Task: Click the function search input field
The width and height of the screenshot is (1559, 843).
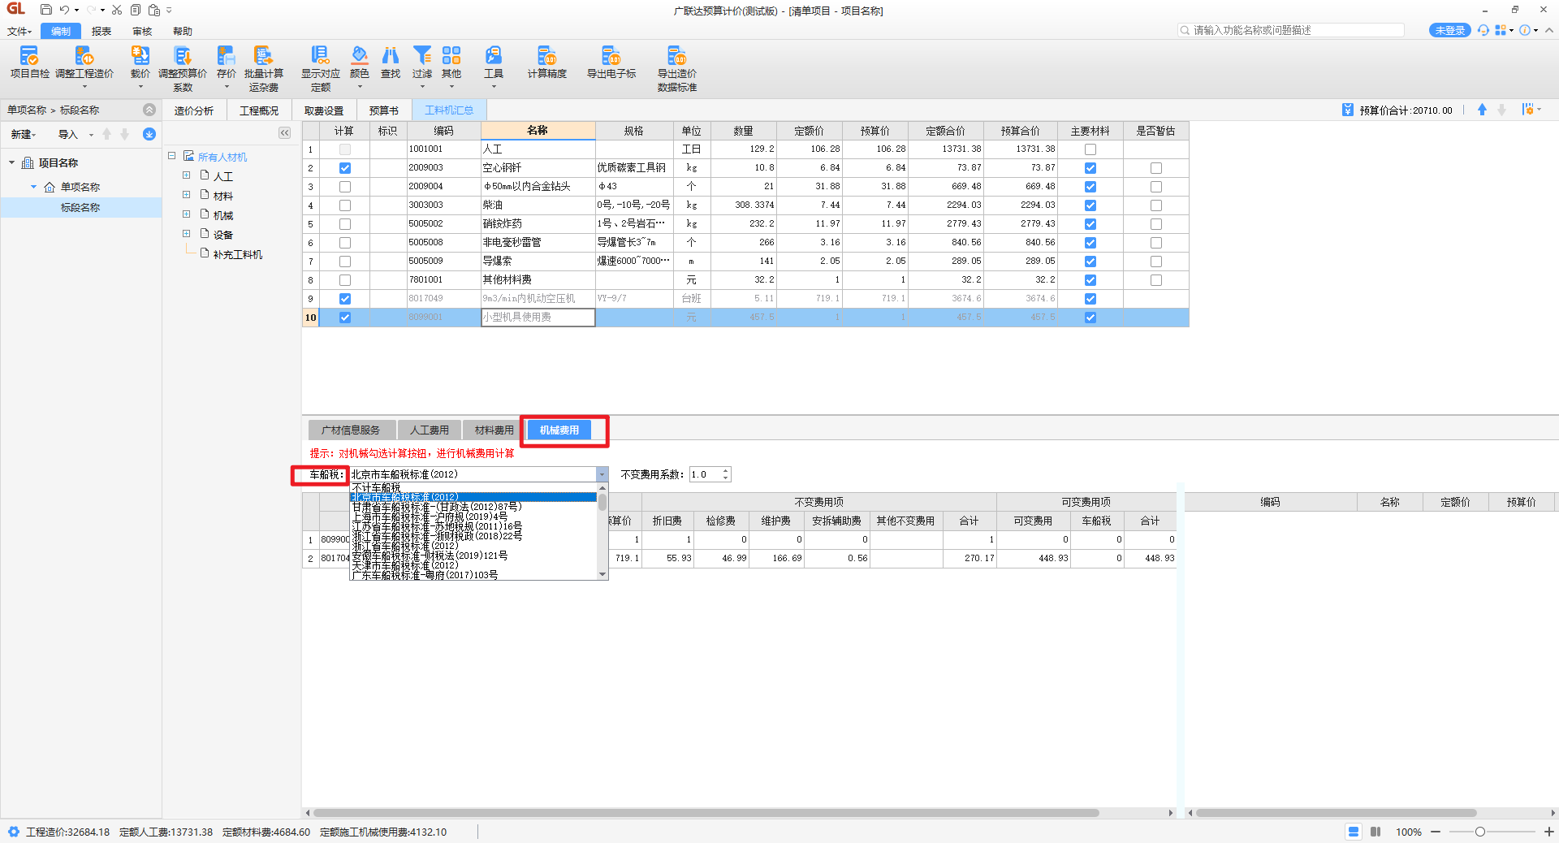Action: click(1290, 30)
